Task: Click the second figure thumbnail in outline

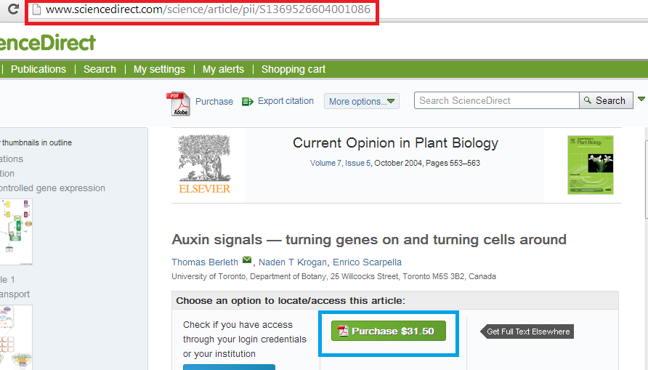Action: click(x=16, y=337)
